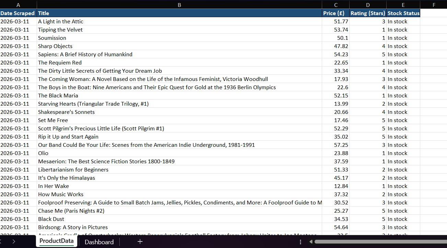Click price cell 53.74
Image resolution: width=447 pixels, height=248 pixels.
click(336, 29)
